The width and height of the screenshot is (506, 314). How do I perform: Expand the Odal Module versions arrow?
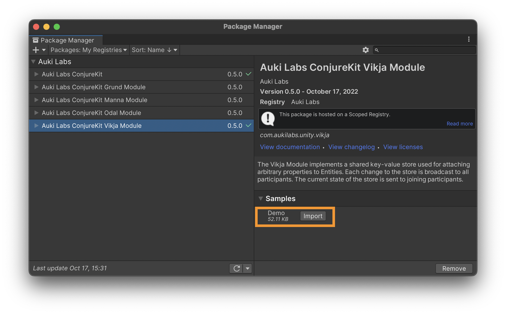[36, 113]
